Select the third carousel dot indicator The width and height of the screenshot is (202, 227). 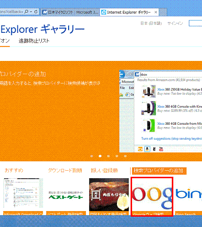pos(109,156)
